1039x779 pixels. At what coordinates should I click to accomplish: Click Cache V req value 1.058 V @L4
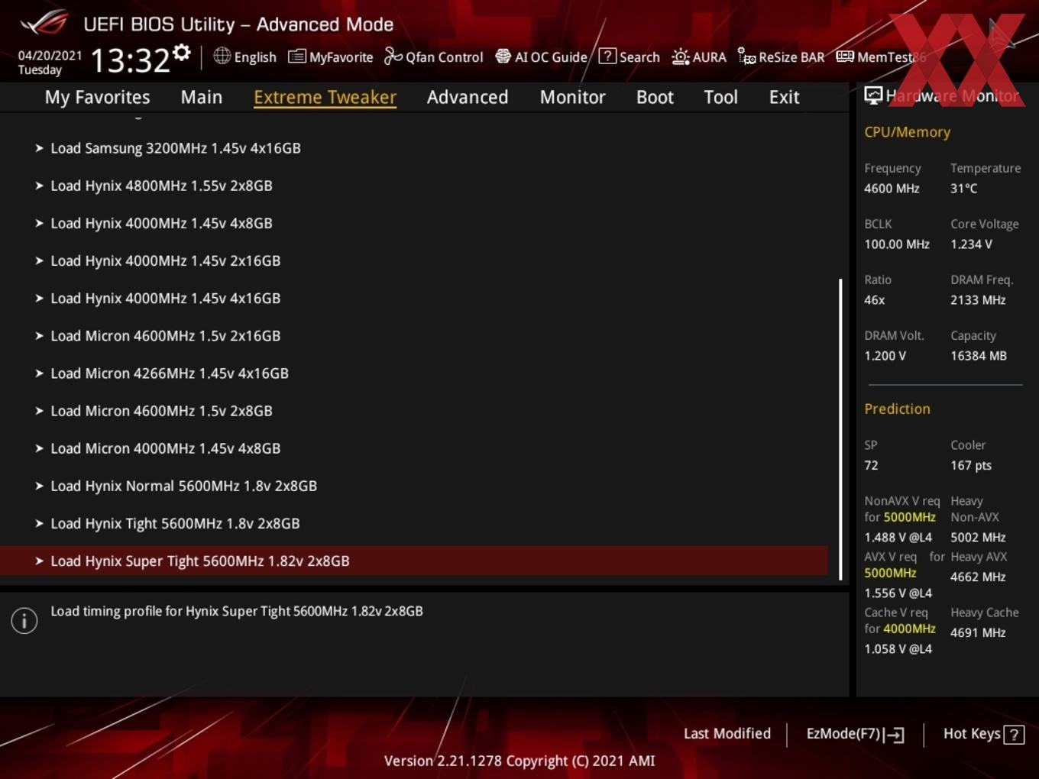[x=898, y=648]
